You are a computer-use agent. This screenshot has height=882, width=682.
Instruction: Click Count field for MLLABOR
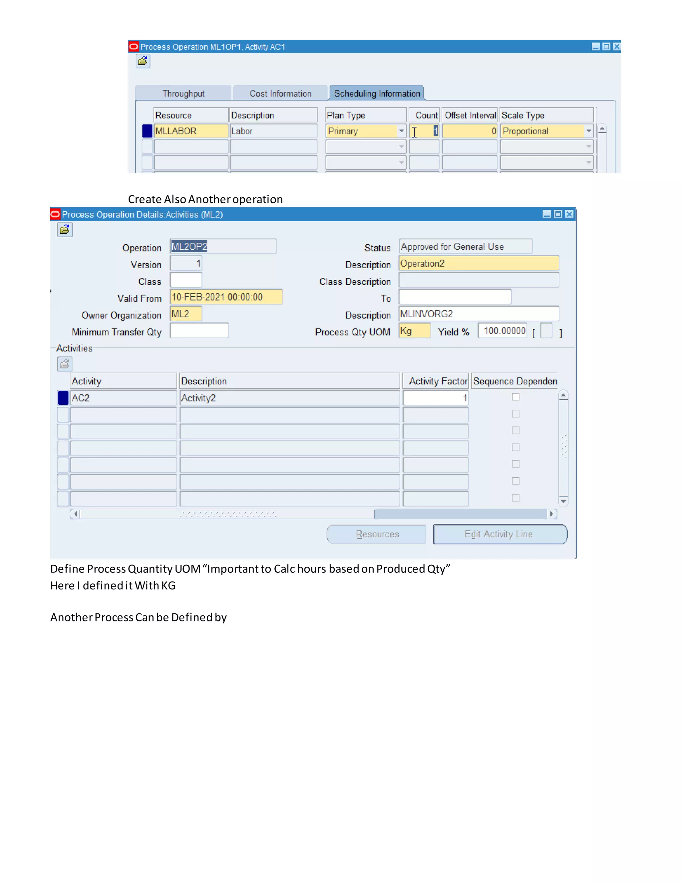point(424,131)
